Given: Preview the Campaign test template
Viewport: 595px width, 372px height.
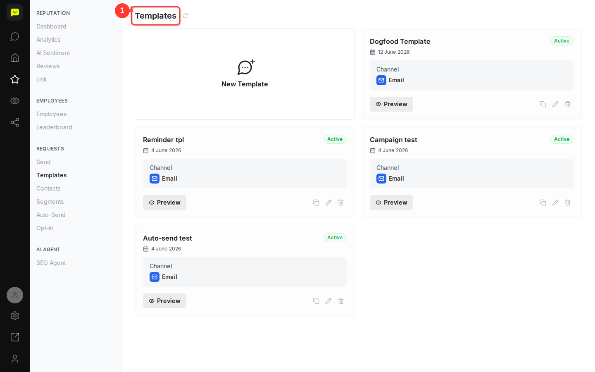Looking at the screenshot, I should coord(391,203).
